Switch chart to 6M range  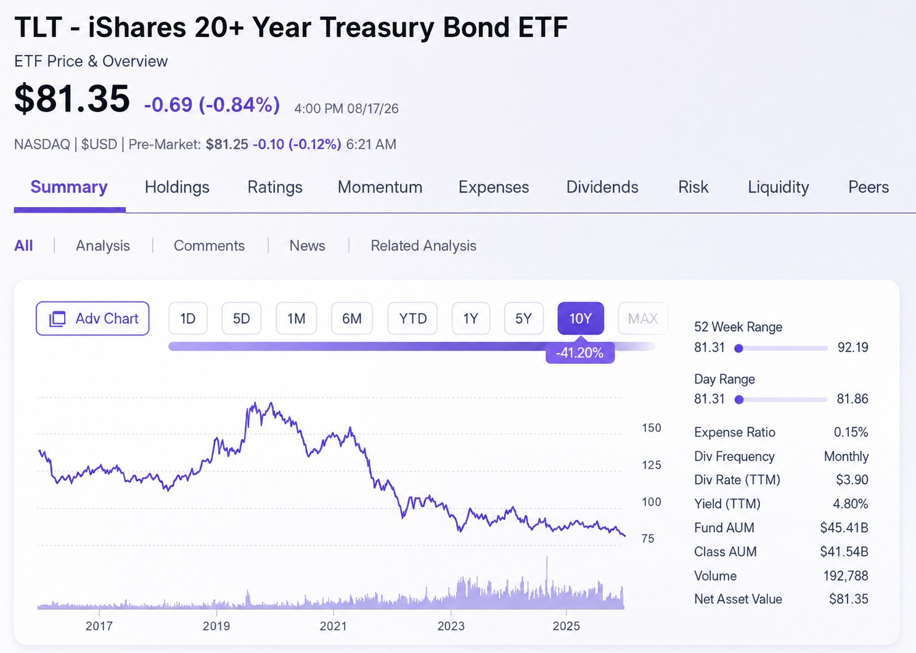coord(352,318)
